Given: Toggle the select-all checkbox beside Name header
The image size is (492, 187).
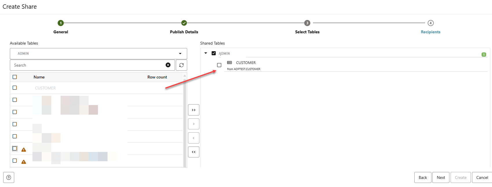Looking at the screenshot, I should pos(15,77).
